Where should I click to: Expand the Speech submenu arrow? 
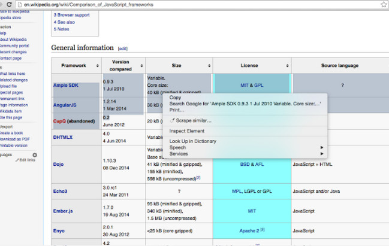[x=322, y=147]
